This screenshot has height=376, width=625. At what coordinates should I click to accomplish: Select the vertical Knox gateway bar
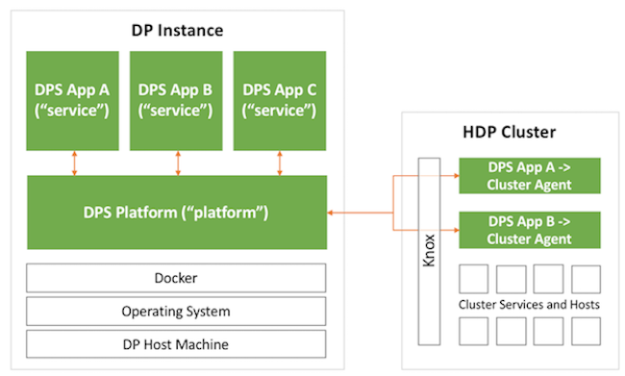pos(429,252)
